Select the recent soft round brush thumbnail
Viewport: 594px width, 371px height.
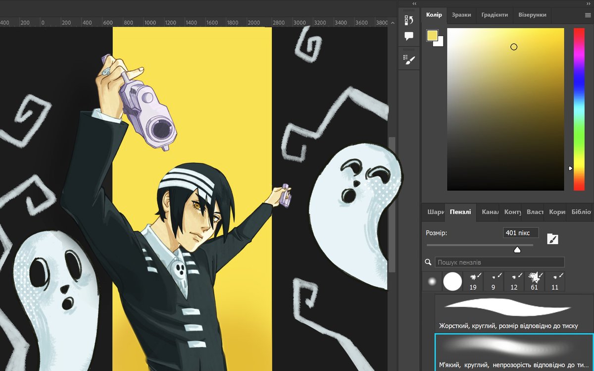pyautogui.click(x=432, y=281)
